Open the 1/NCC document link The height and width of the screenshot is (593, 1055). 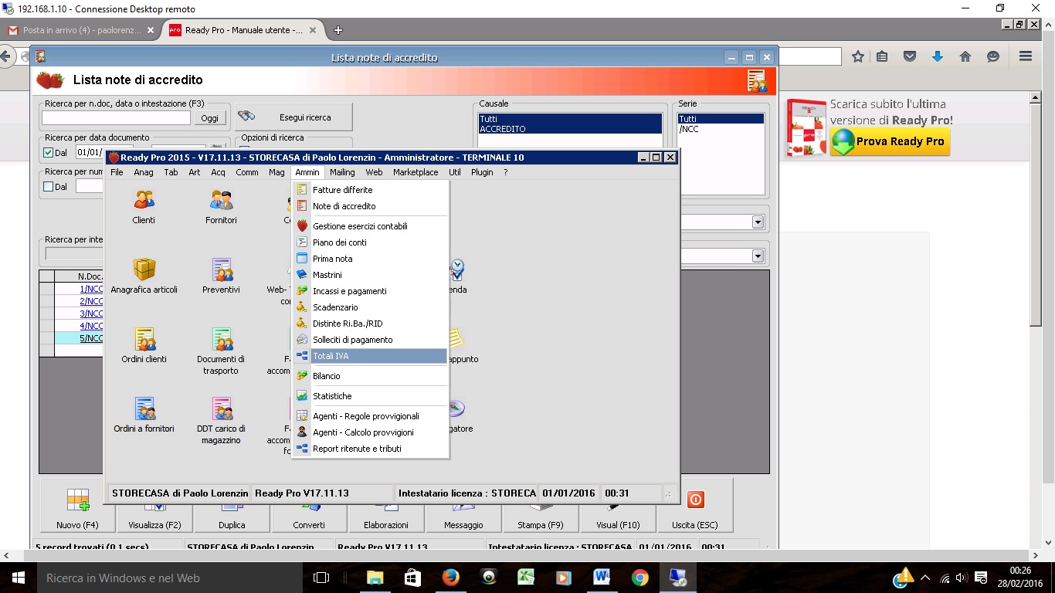pos(91,289)
